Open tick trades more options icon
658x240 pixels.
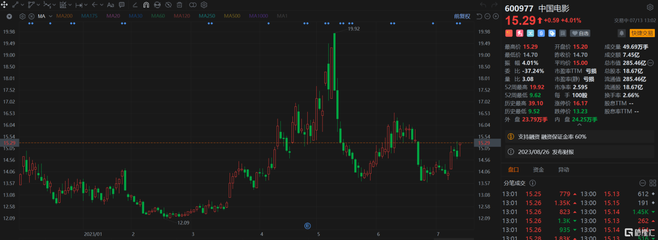(642, 183)
